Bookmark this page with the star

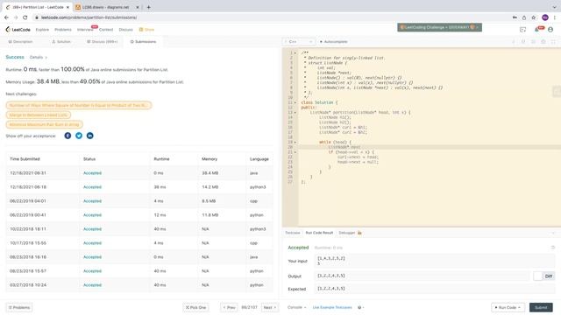pos(534,17)
